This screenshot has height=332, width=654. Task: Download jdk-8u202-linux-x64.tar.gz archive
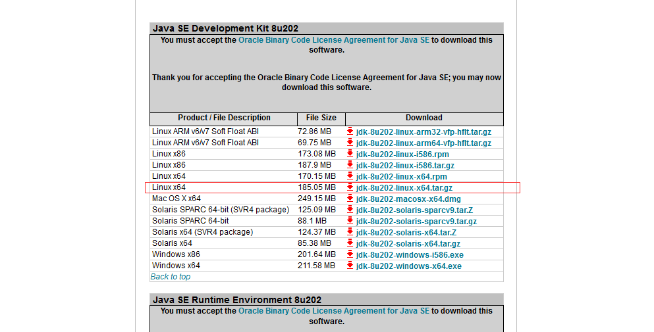[404, 188]
